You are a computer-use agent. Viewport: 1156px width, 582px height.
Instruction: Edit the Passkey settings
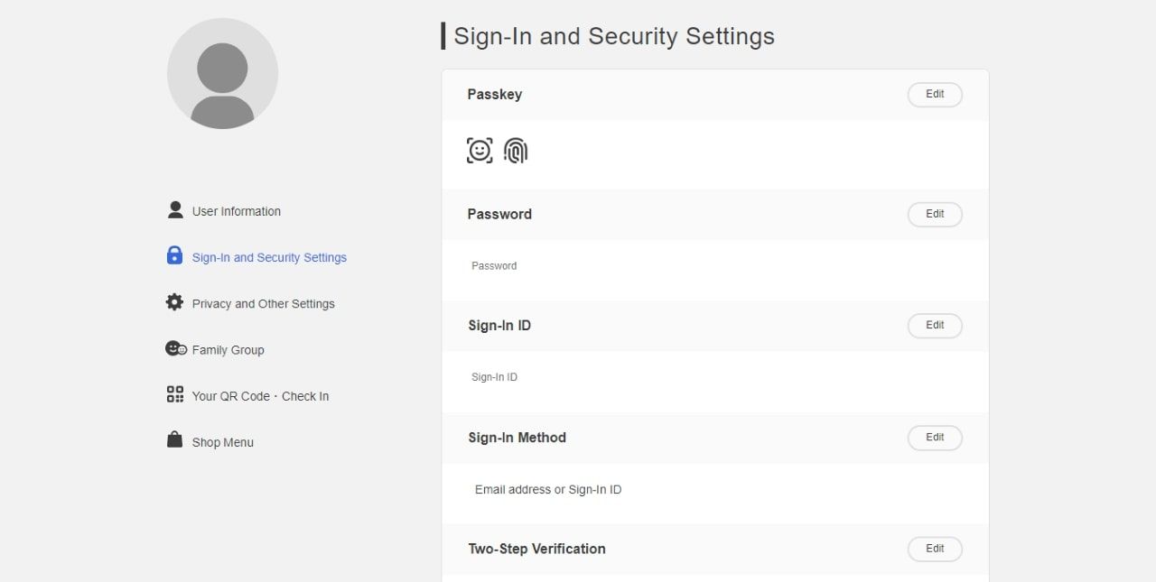tap(935, 95)
